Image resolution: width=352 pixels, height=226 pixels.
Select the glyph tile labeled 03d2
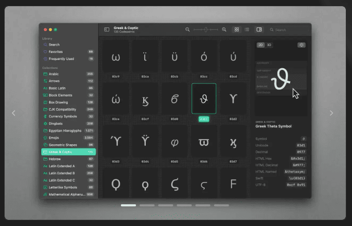pos(233,99)
